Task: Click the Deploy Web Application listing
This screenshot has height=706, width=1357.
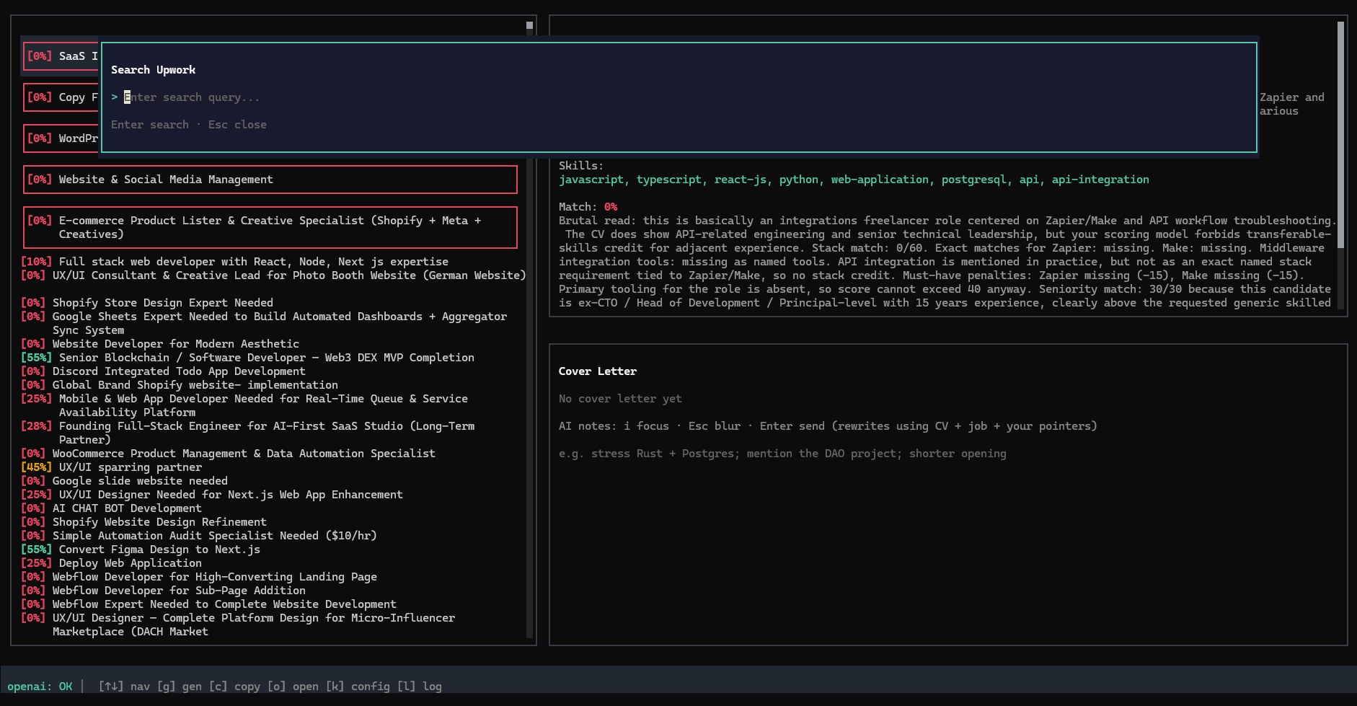Action: coord(130,563)
